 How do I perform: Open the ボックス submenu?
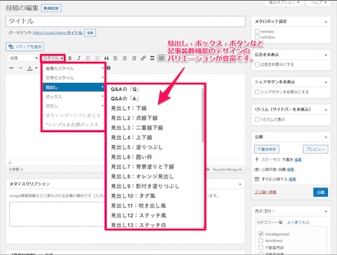pyautogui.click(x=73, y=97)
